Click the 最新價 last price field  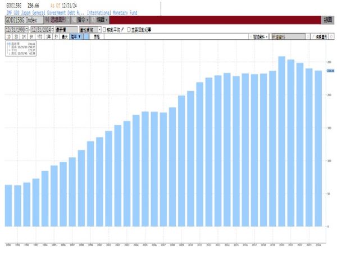66,30
